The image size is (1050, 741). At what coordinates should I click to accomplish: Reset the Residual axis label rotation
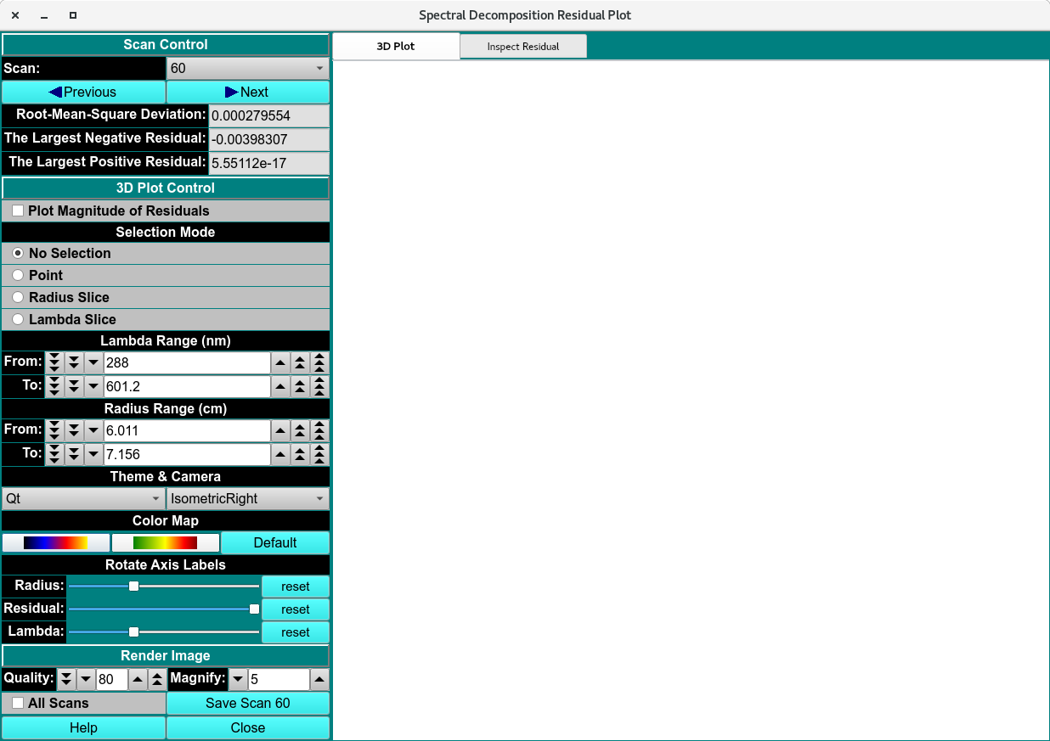coord(296,609)
